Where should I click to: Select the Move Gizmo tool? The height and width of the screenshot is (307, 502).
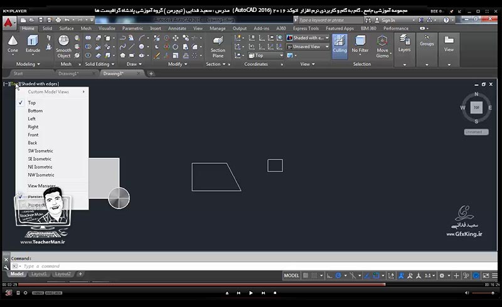[x=382, y=46]
